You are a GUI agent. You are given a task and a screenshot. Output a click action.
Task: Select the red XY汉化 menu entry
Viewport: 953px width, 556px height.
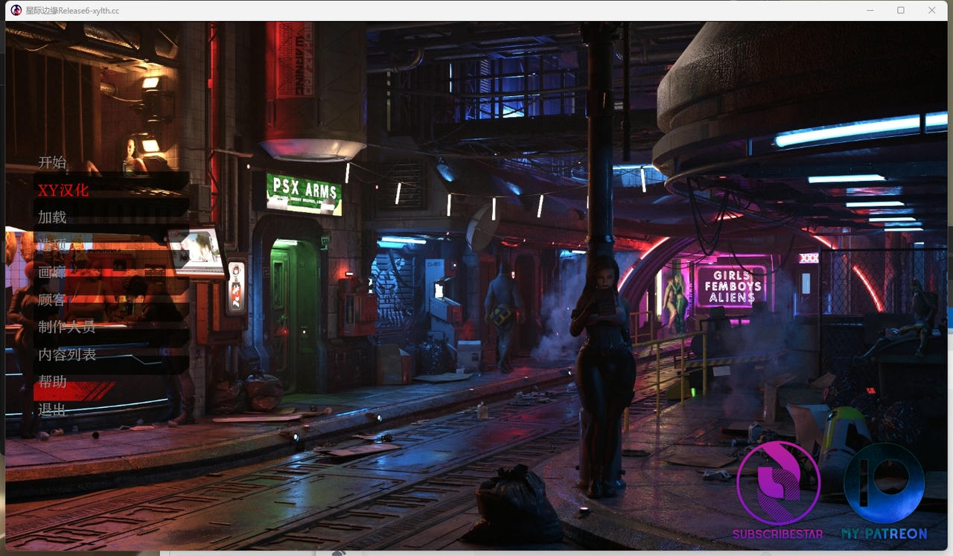[x=63, y=190]
